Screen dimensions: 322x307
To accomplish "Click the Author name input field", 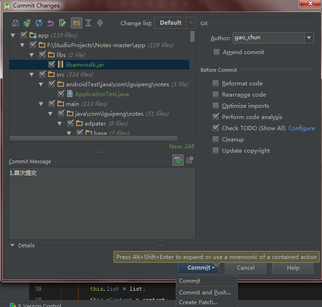I will 269,38.
